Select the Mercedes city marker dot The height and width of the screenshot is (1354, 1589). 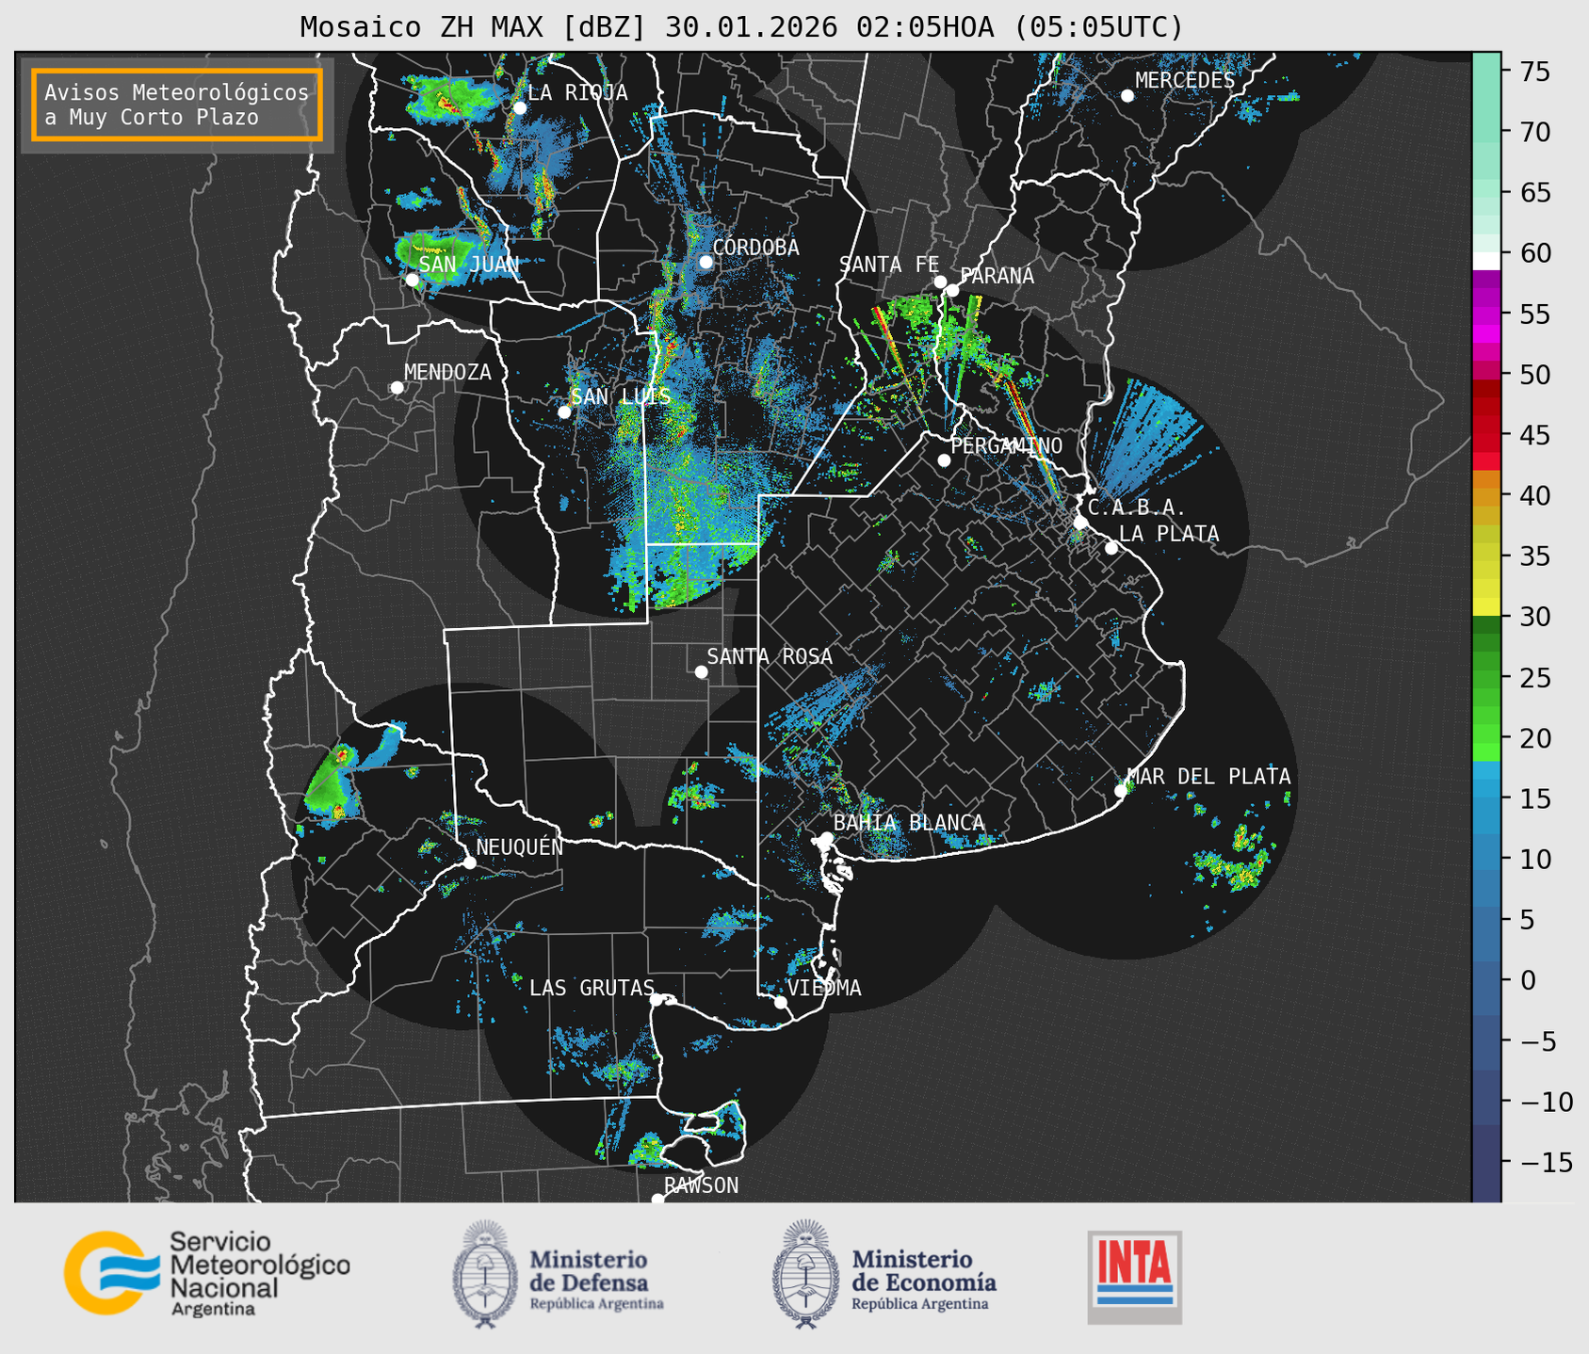click(1127, 96)
